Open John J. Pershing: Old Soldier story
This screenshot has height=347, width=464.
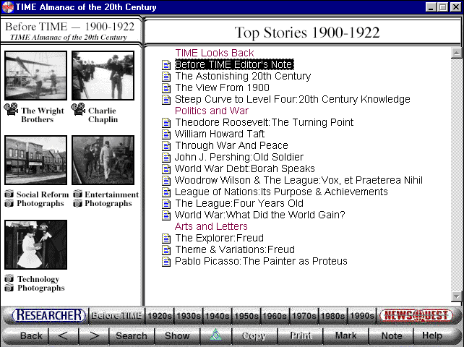coord(239,157)
